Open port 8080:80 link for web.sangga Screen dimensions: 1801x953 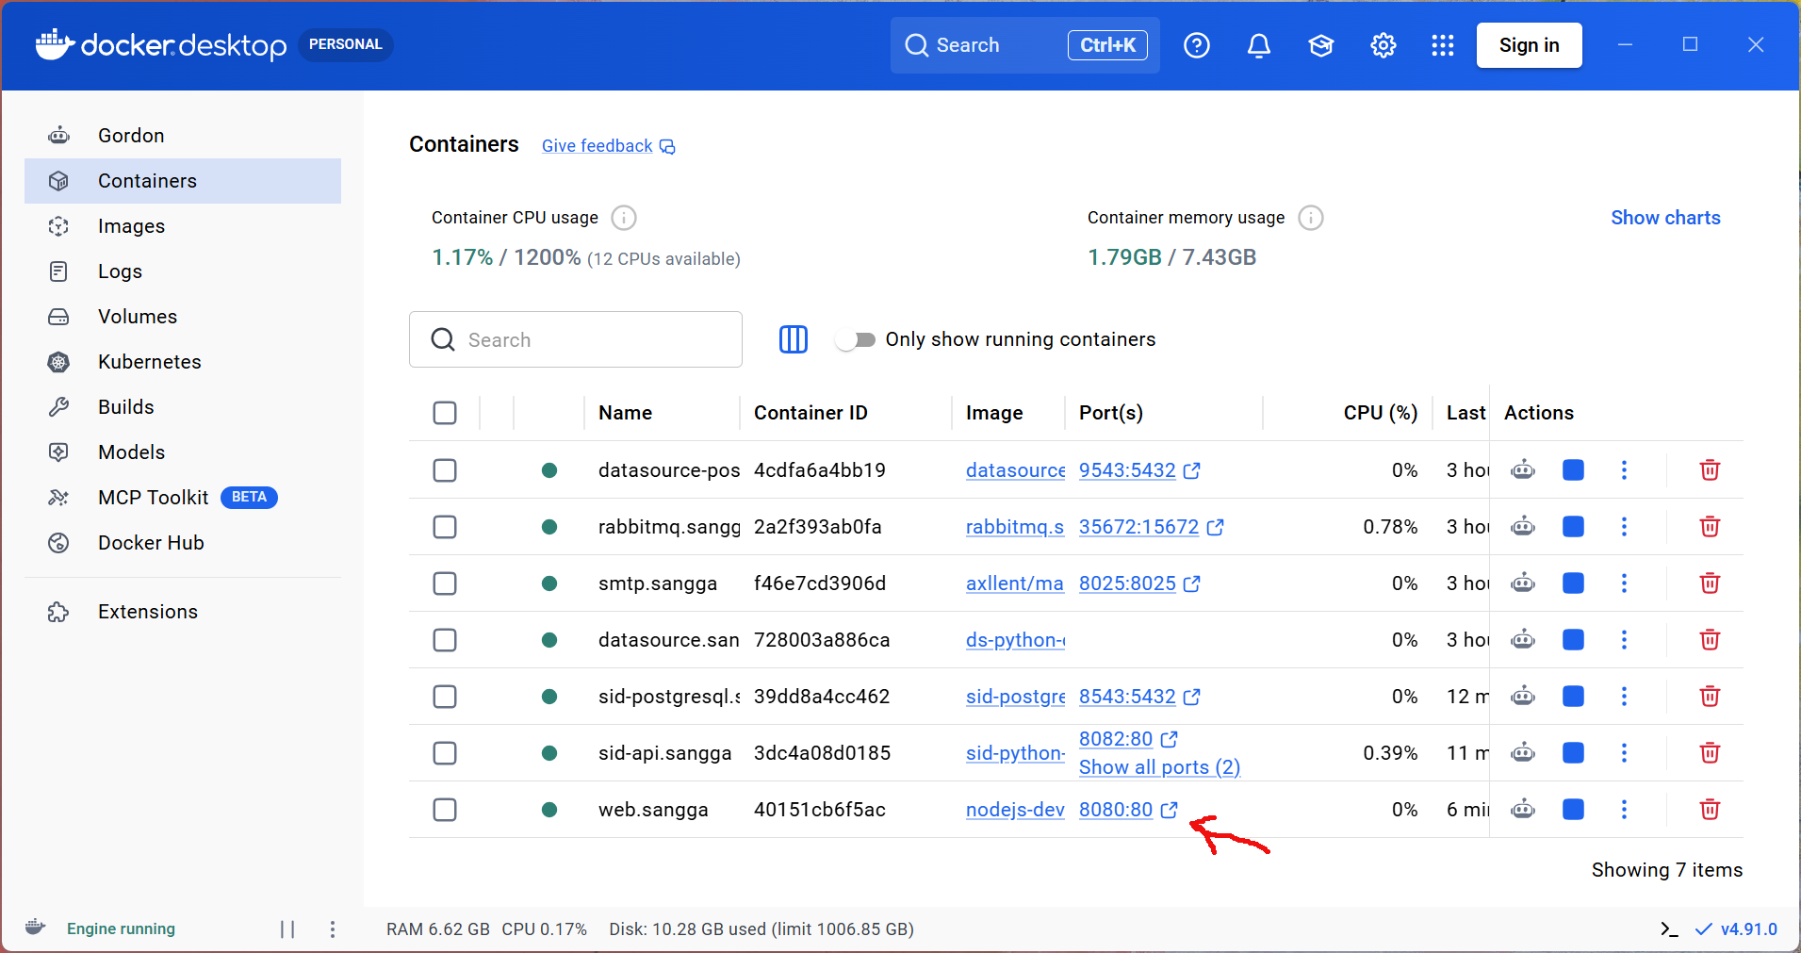(1128, 810)
